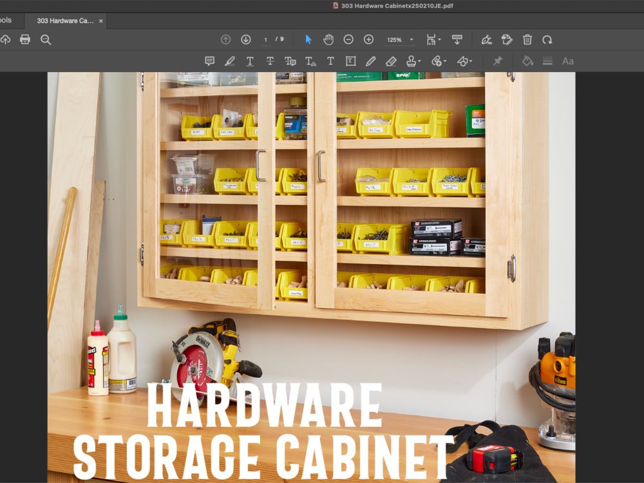The image size is (644, 483).
Task: Activate the selection arrow tool
Action: click(x=308, y=39)
